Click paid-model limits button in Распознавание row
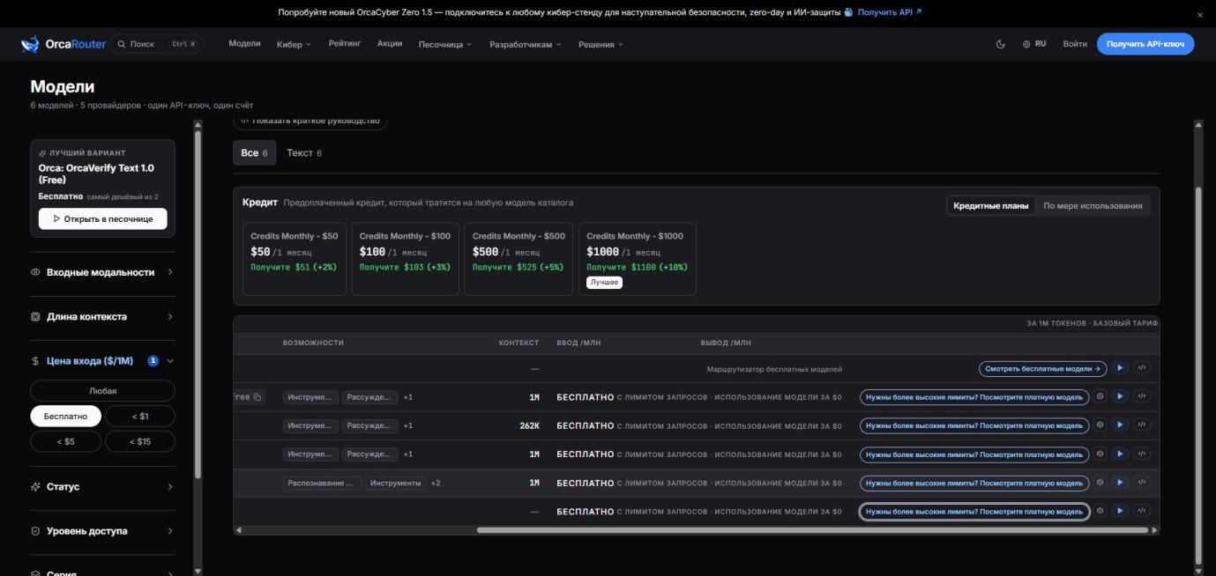This screenshot has height=576, width=1216. pos(974,483)
